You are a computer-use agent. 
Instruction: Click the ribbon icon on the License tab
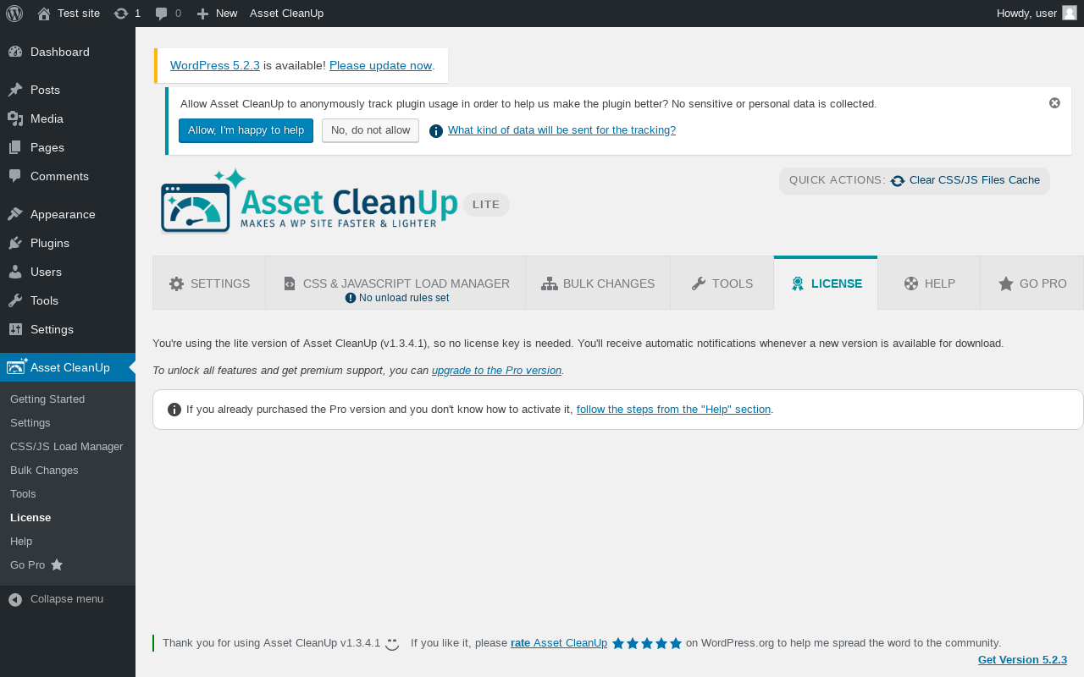798,283
